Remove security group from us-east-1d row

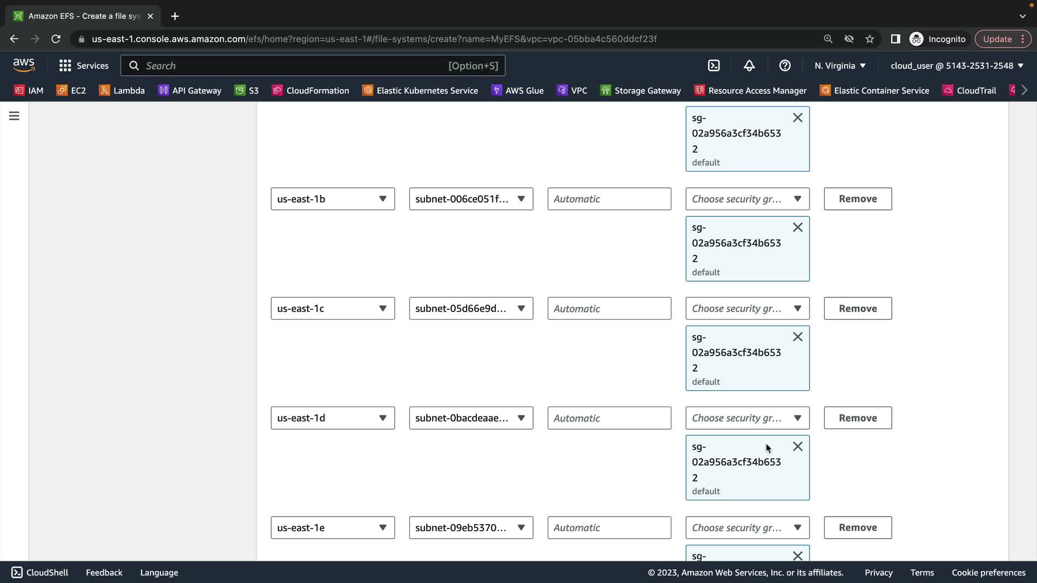(x=797, y=447)
